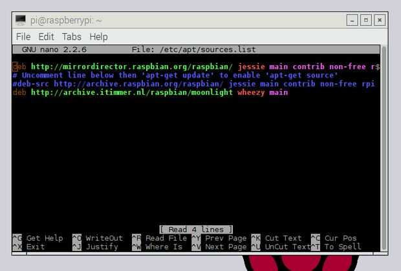
Task: Click the 'WriteOut' shortcut label
Action: [104, 238]
